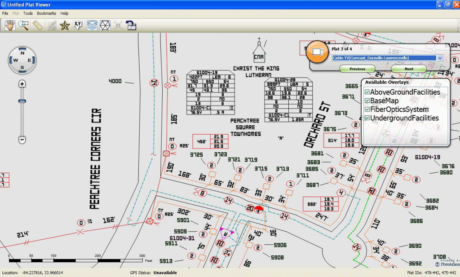Pan map east with compass E
Screen dimensions: 460x277
[x=29, y=60]
